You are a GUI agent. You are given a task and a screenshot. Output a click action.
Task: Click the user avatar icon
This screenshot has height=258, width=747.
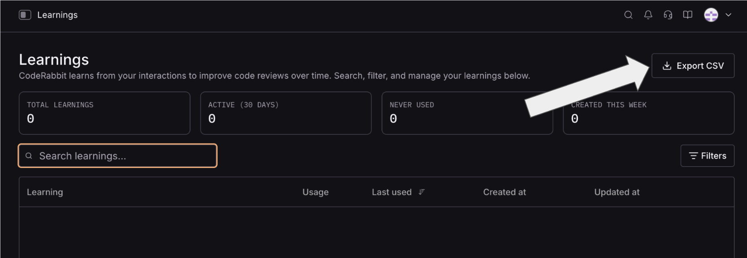(x=711, y=15)
